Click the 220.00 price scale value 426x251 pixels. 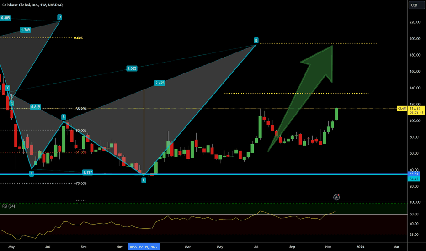click(415, 22)
